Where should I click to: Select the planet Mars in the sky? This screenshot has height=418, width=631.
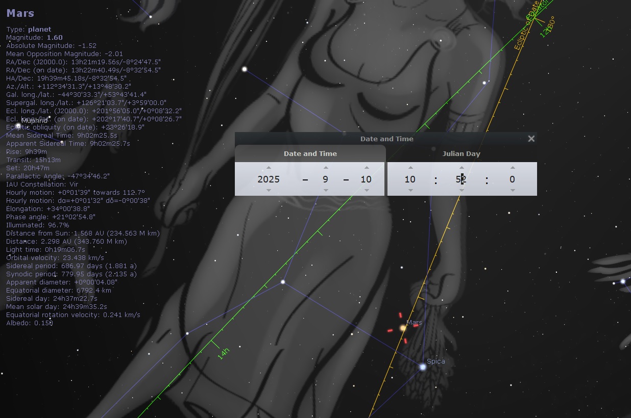pyautogui.click(x=403, y=328)
